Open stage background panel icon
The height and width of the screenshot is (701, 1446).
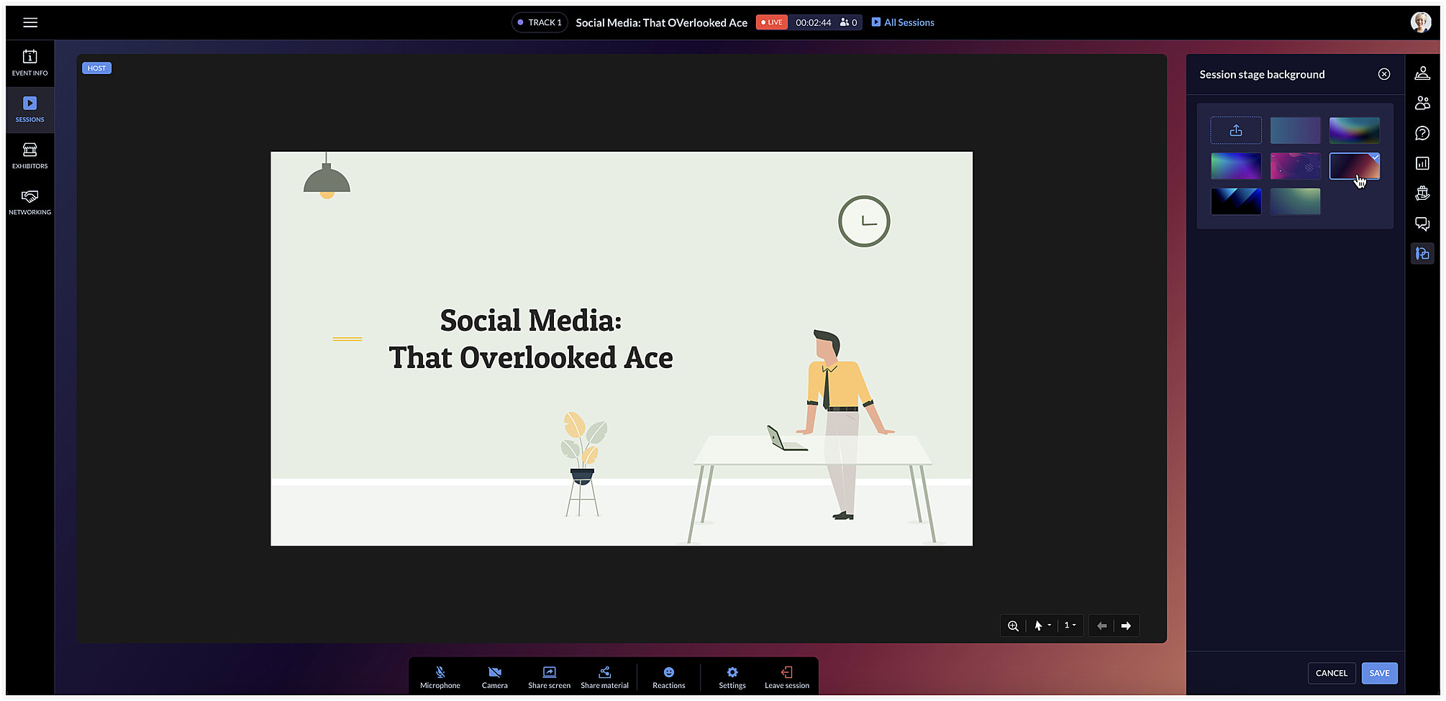pyautogui.click(x=1422, y=253)
